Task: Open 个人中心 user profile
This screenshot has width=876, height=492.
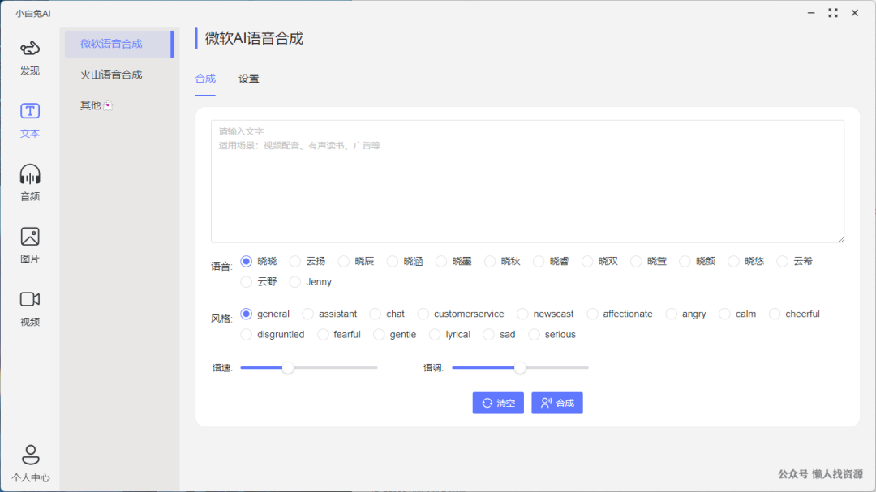Action: (30, 464)
